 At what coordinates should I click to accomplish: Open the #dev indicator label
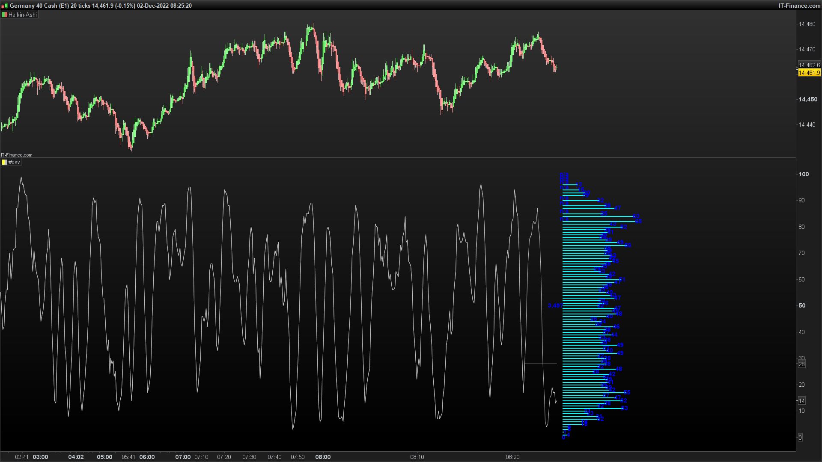pyautogui.click(x=14, y=163)
